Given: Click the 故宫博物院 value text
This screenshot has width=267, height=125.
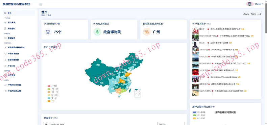Looking at the screenshot, I should coord(112,32).
